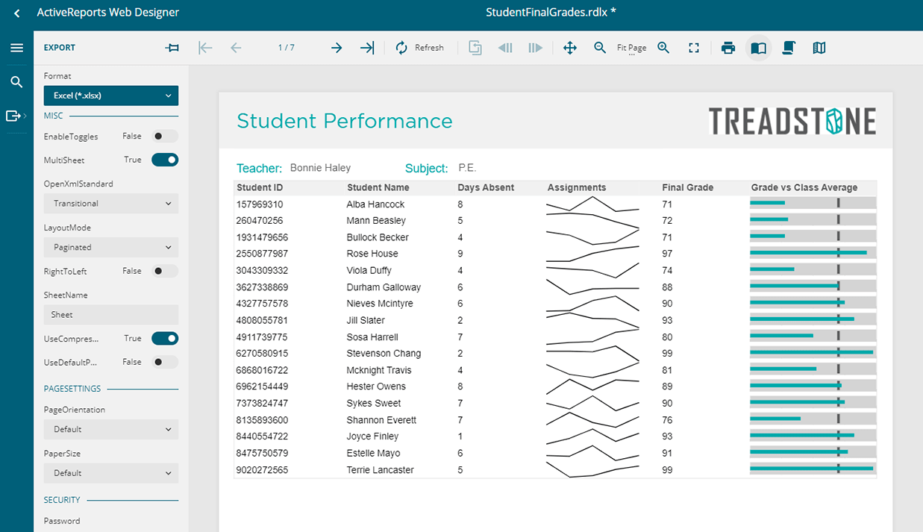Open PaperSize dropdown

pos(111,473)
